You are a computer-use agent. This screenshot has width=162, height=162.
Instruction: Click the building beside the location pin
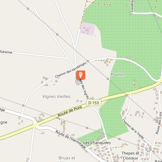78,83
